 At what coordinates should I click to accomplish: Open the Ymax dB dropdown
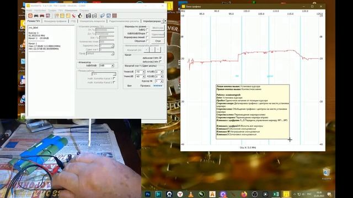(x=140, y=72)
